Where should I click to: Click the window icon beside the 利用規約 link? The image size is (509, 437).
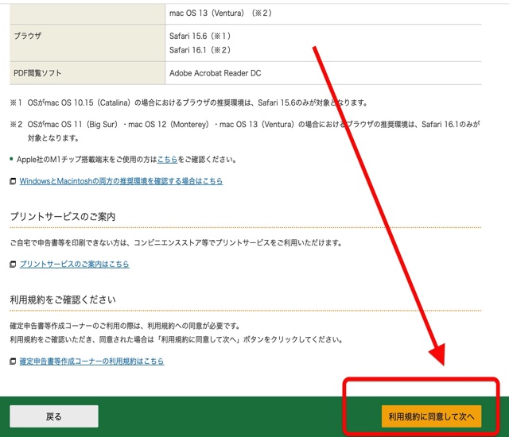[x=13, y=362]
